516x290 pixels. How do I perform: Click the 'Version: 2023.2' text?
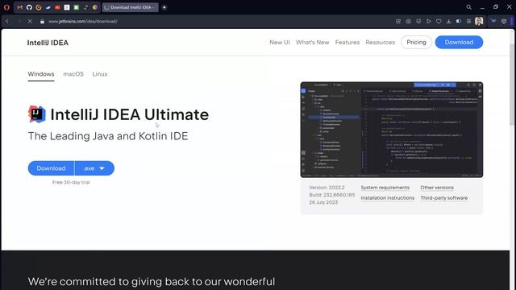(327, 188)
